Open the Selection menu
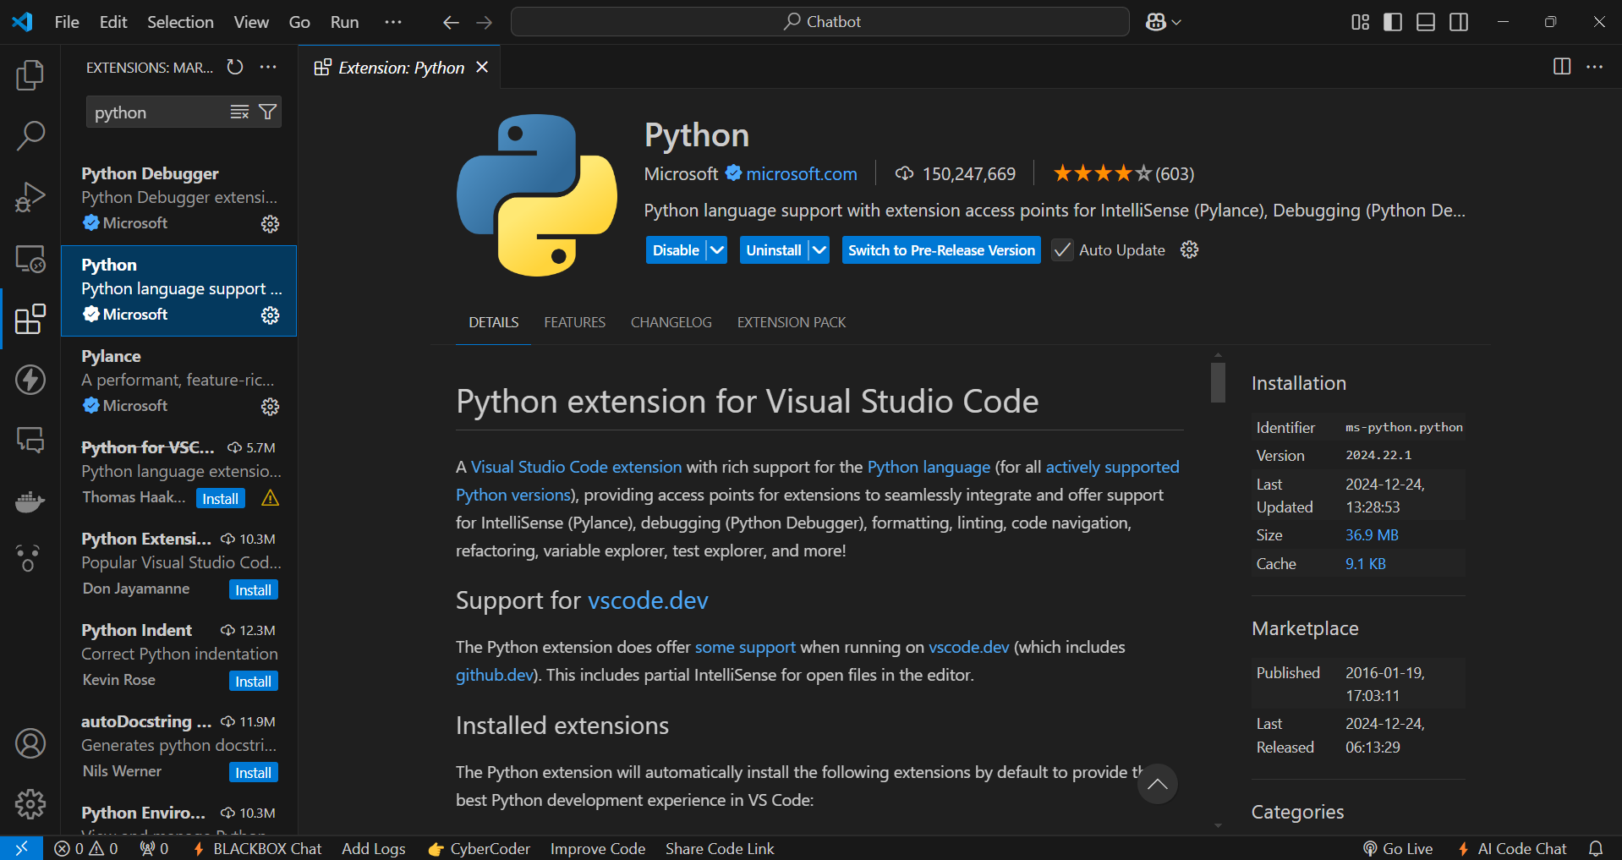The width and height of the screenshot is (1622, 860). click(x=179, y=22)
